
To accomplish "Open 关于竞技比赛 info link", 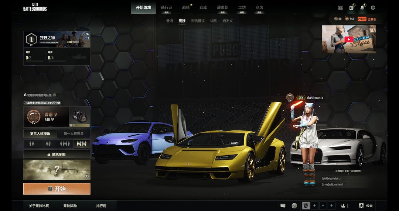I will click(x=39, y=206).
